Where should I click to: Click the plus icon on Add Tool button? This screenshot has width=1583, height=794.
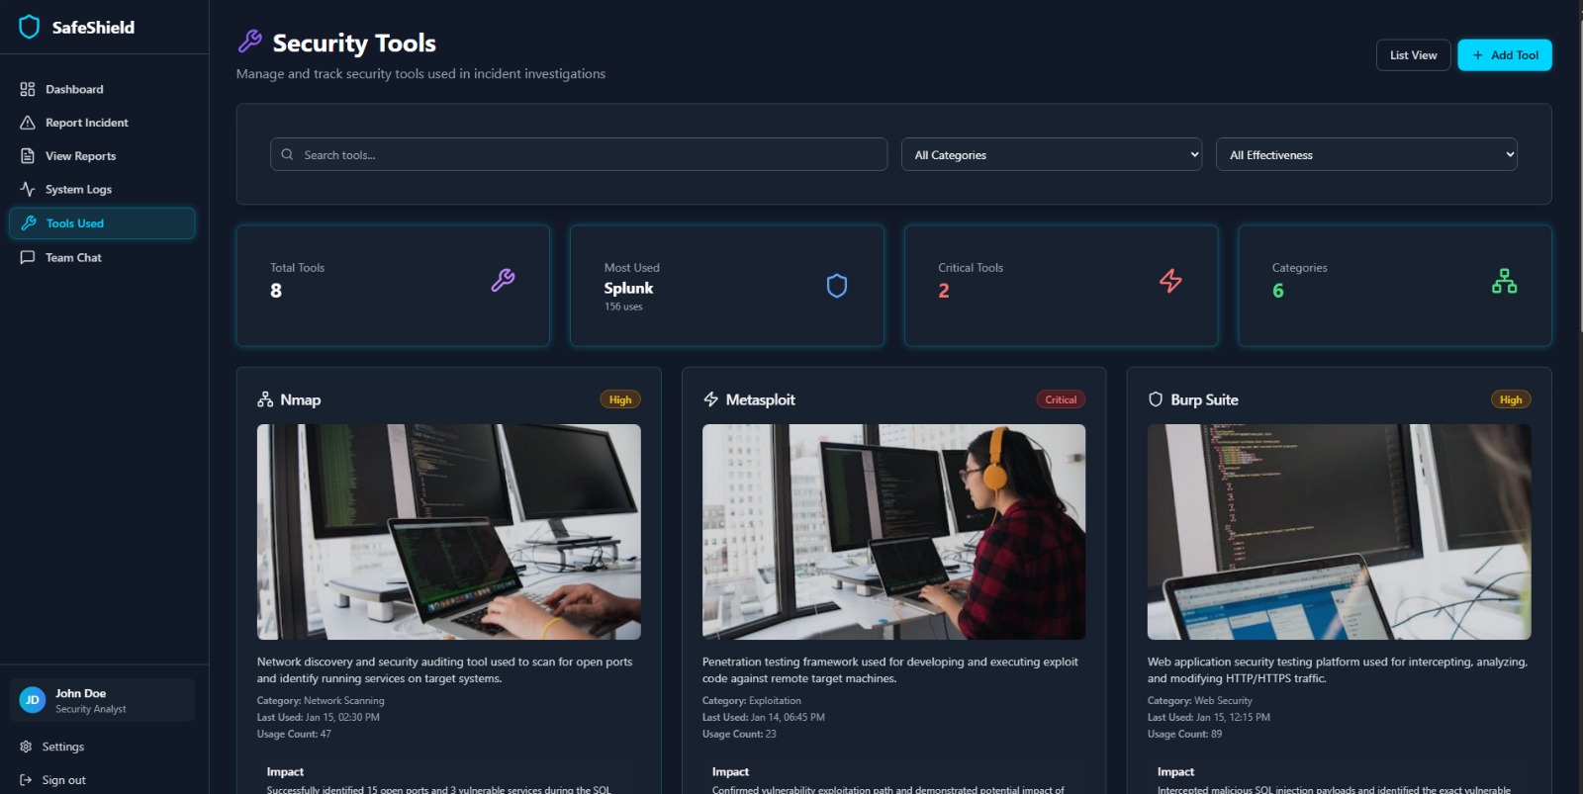coord(1478,55)
